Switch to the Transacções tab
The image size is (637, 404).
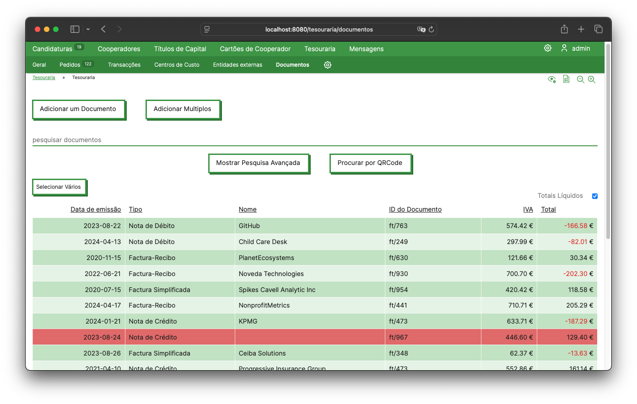124,65
